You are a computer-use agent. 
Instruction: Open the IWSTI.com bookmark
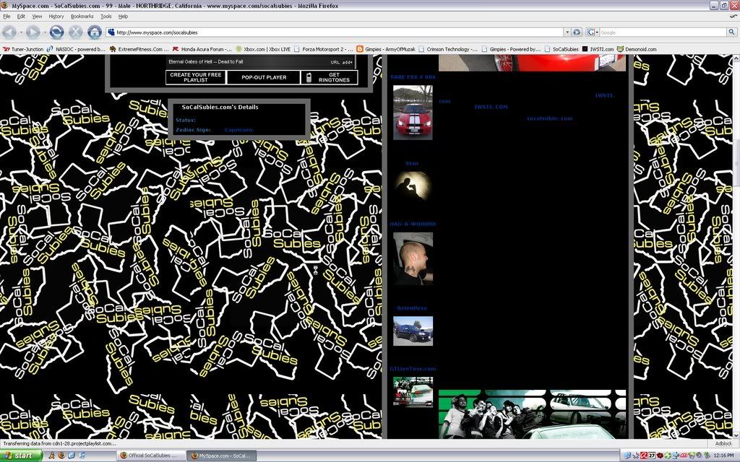point(598,49)
